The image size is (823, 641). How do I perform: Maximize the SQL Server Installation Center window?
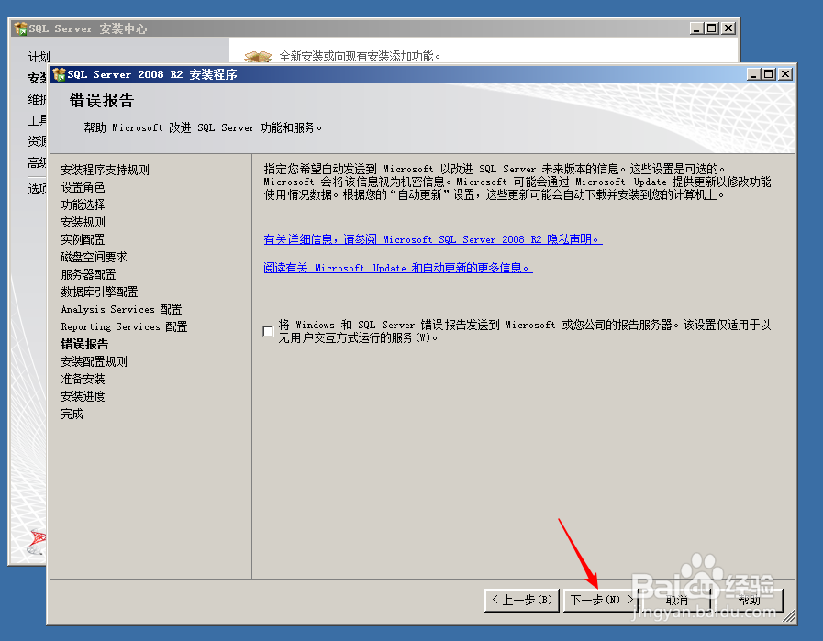click(712, 28)
